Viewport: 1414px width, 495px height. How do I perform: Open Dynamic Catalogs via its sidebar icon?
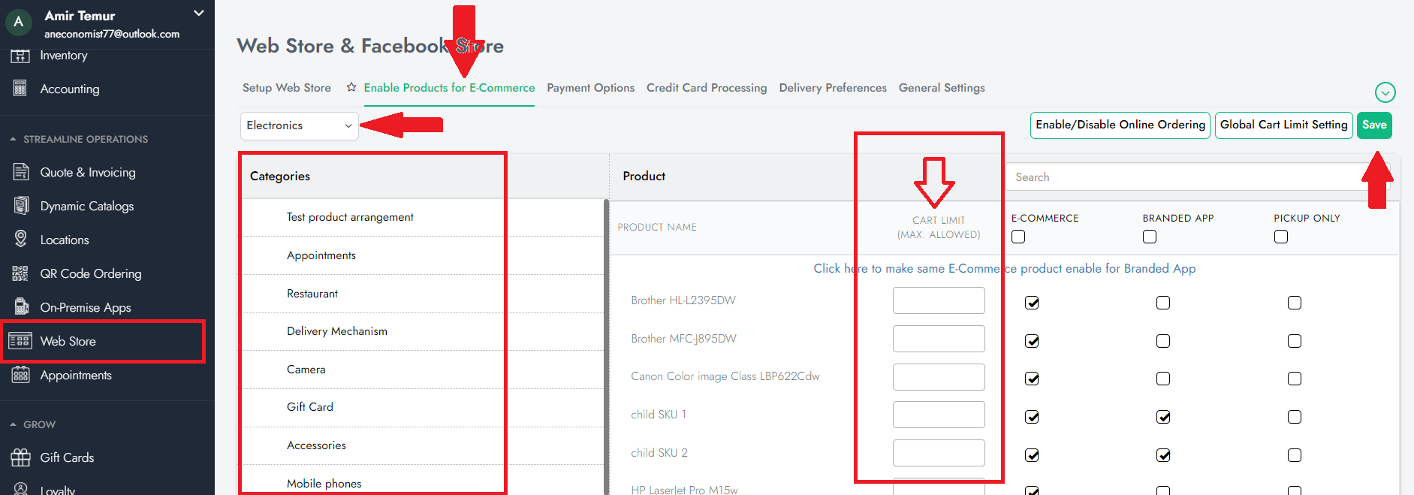click(x=20, y=206)
